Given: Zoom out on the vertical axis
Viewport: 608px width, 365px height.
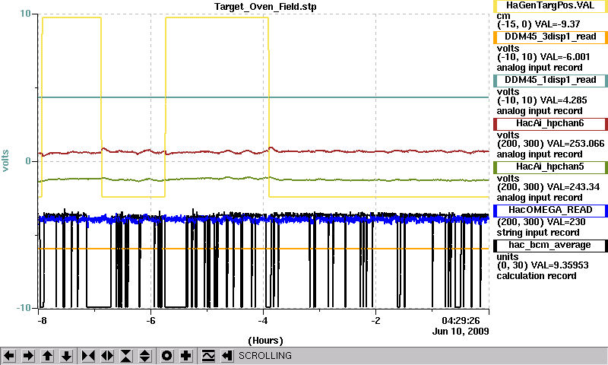Looking at the screenshot, I should tap(145, 355).
